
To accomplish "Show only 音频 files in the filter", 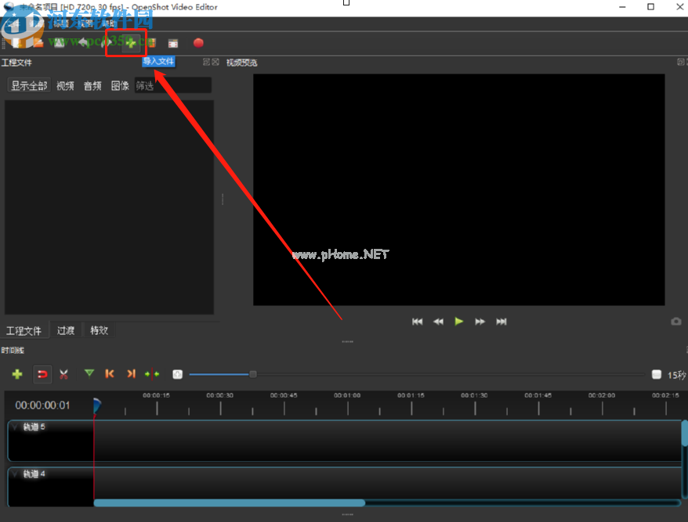I will point(92,86).
